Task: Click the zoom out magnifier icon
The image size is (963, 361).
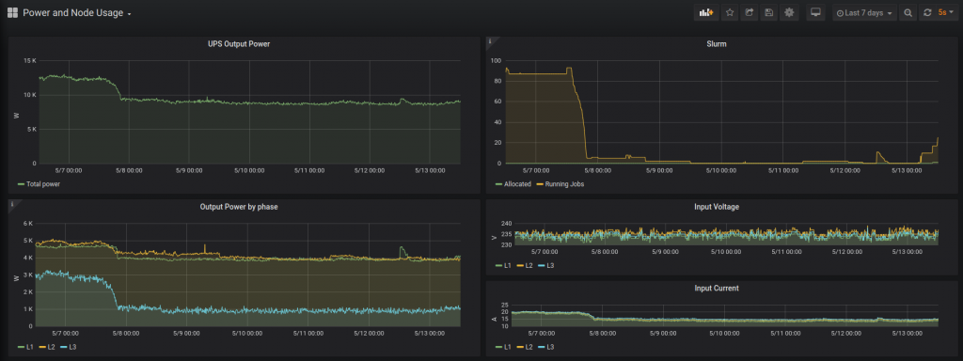Action: coord(908,13)
